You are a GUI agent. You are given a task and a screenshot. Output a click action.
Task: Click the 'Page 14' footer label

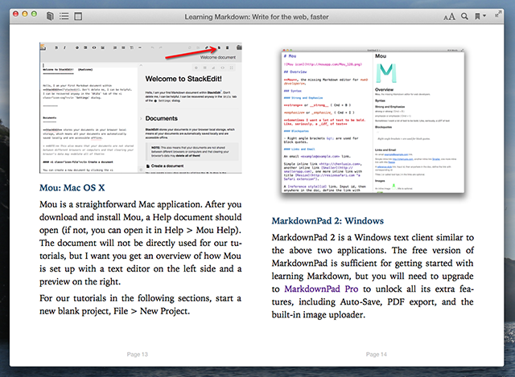(377, 354)
